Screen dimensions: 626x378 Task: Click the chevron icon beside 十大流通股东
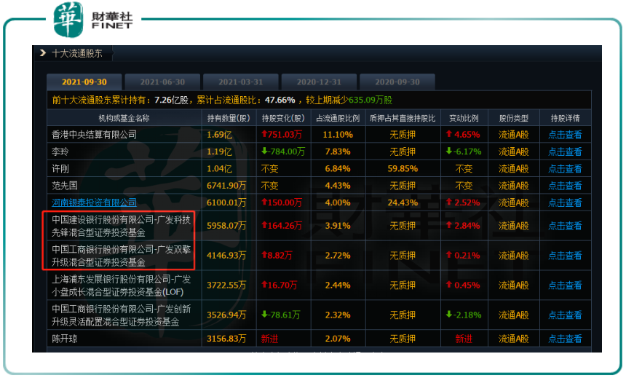pyautogui.click(x=42, y=52)
